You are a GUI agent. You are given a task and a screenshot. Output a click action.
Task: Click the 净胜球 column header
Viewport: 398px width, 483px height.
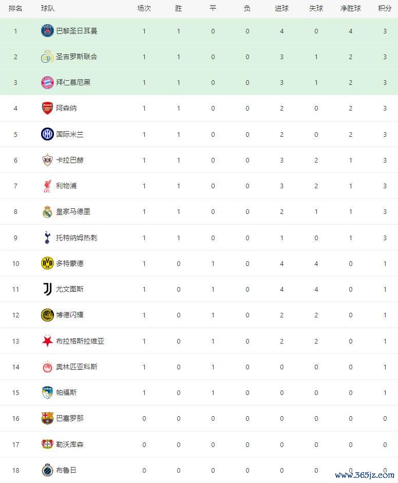pyautogui.click(x=350, y=9)
